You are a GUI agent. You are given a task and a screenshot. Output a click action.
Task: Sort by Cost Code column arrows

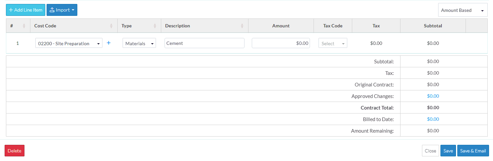click(x=111, y=26)
